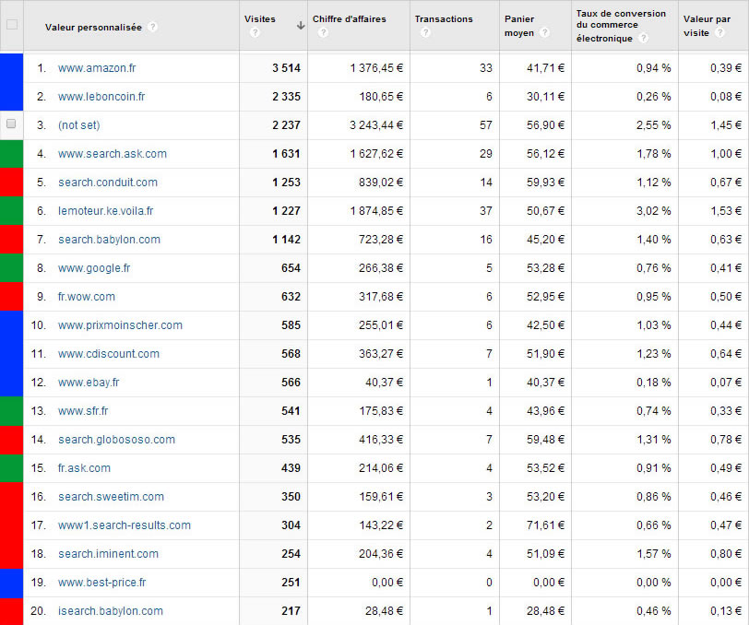Sort by Valeur par visite header
Viewport: 749px width, 625px height.
click(707, 26)
